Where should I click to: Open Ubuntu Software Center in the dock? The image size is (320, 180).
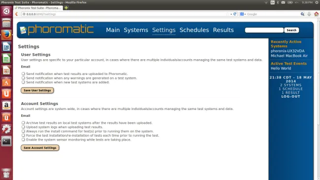[6, 82]
